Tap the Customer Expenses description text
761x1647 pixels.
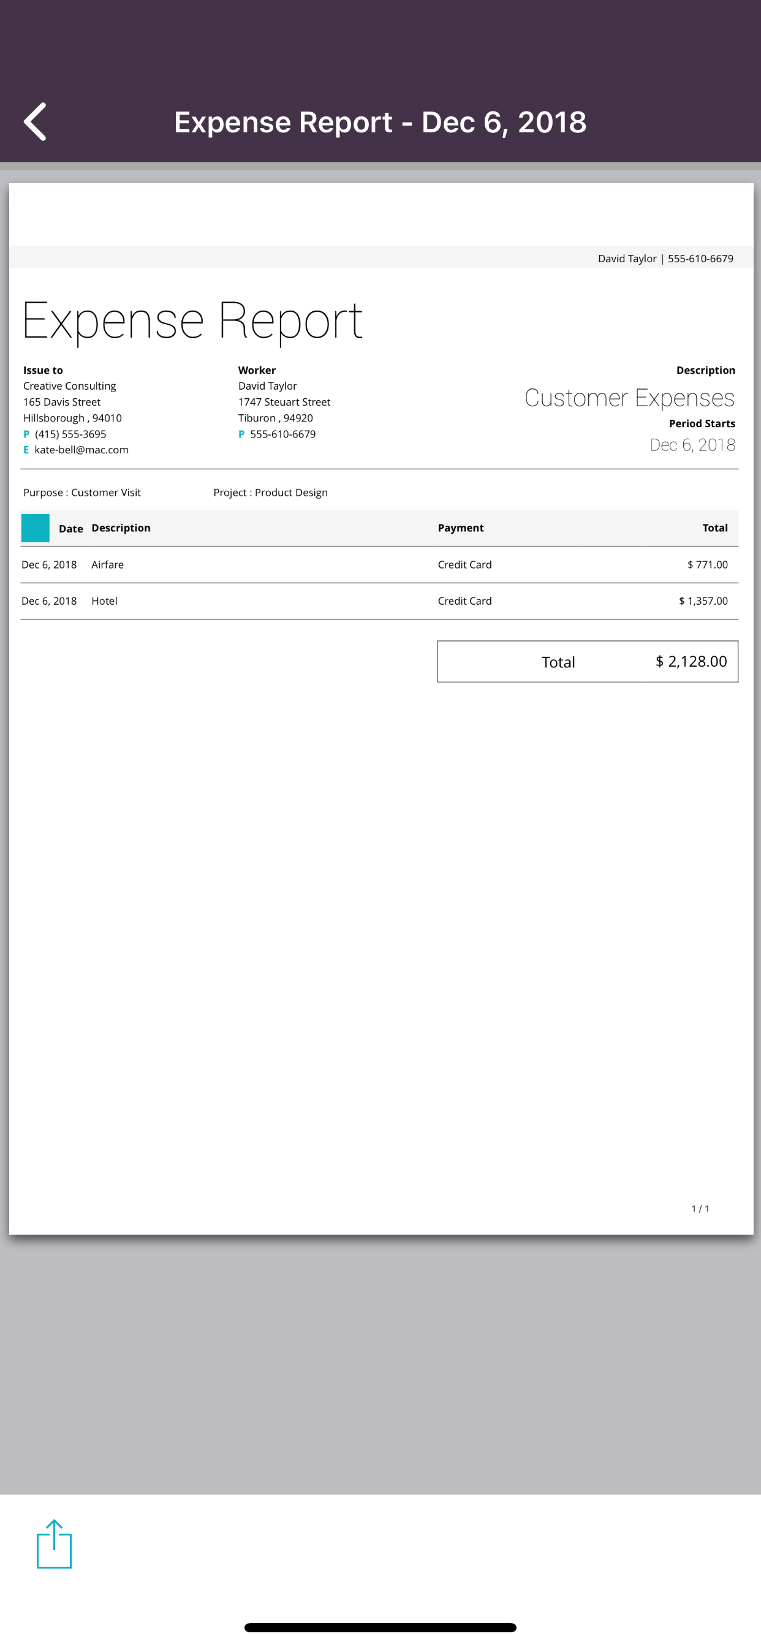click(x=629, y=398)
